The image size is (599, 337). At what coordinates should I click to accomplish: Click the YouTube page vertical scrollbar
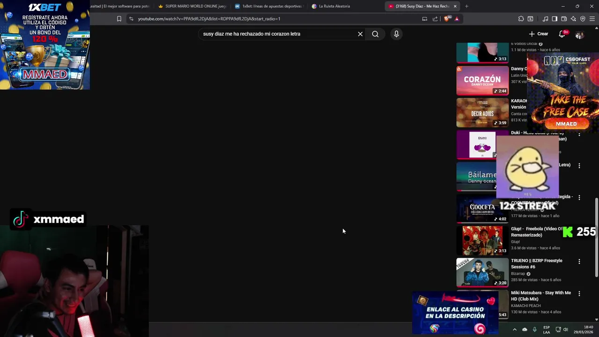596,237
